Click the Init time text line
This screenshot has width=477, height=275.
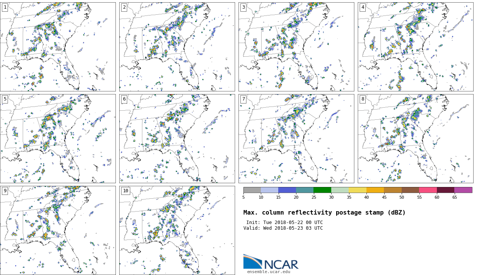284,222
